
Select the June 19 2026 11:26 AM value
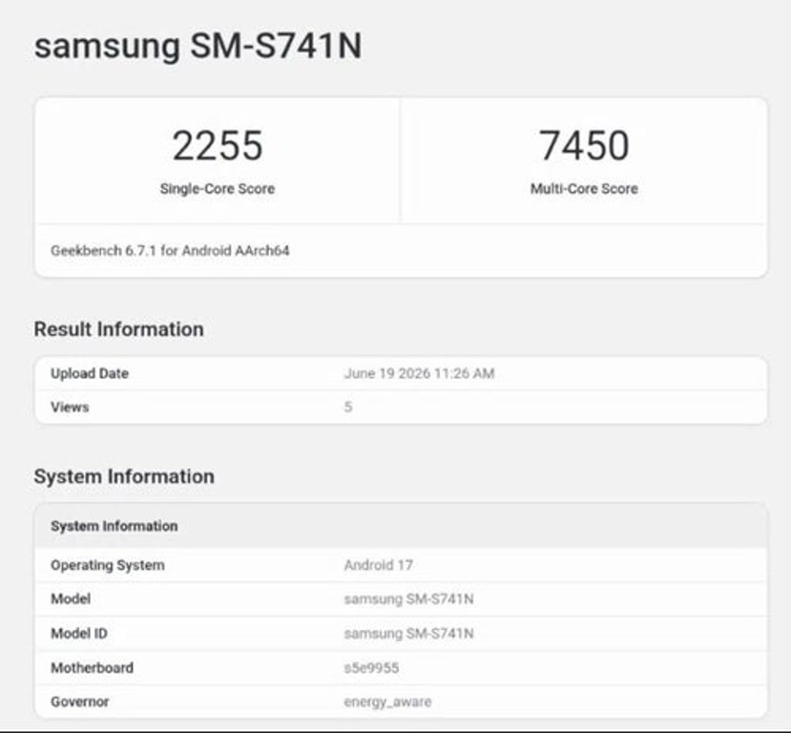tap(419, 374)
